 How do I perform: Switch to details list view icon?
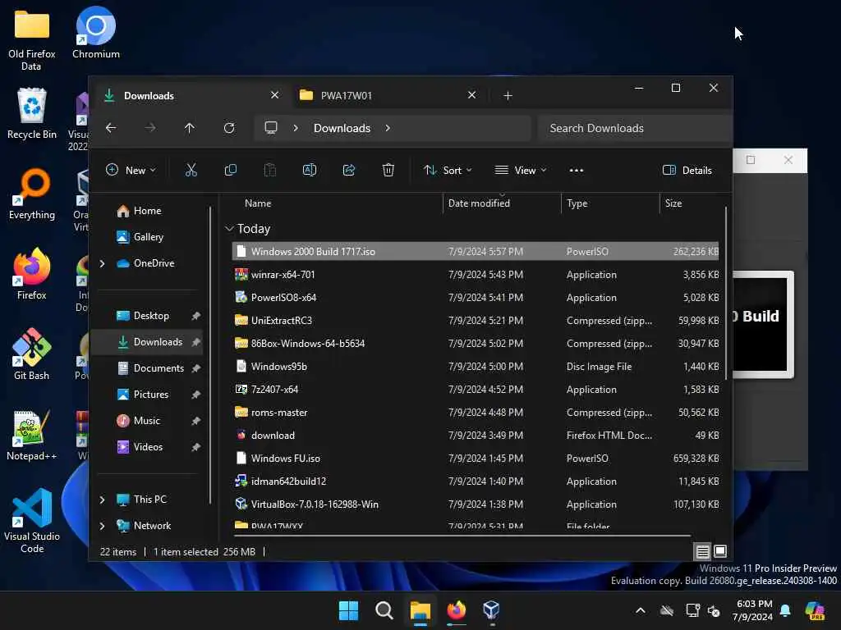tap(703, 551)
